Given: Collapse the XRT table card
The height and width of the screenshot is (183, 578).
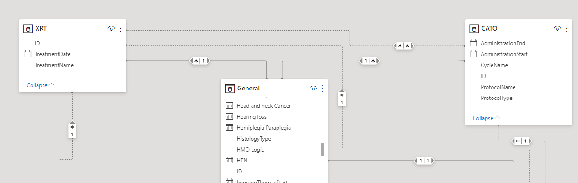Looking at the screenshot, I should [41, 85].
